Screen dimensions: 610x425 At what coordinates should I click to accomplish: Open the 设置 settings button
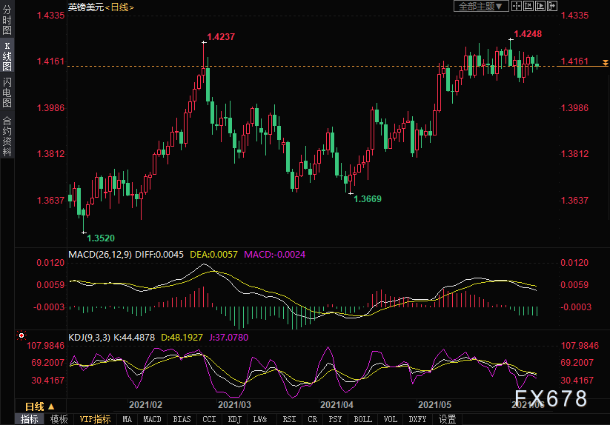447,420
